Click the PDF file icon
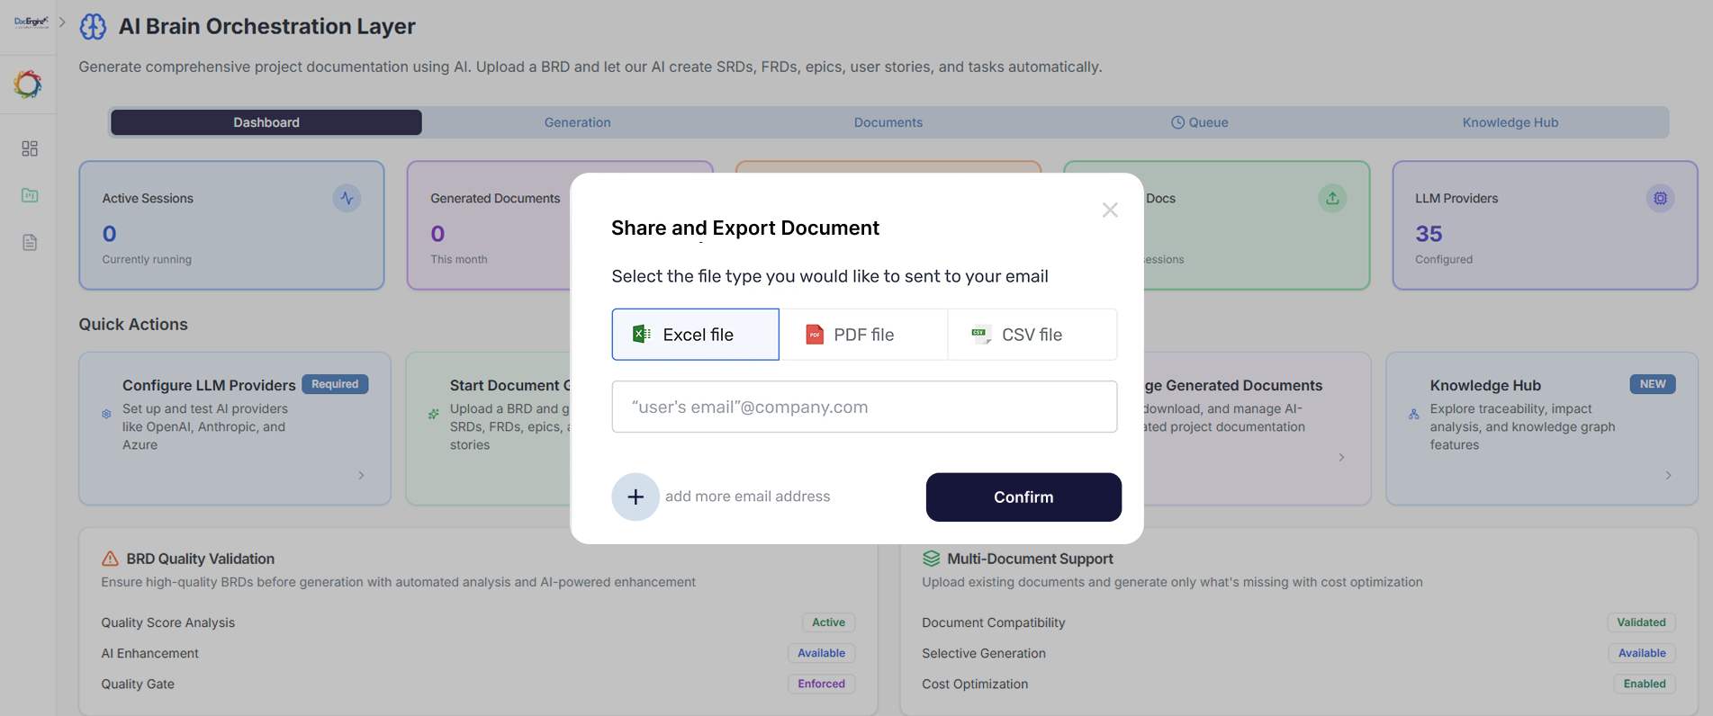 click(x=814, y=335)
